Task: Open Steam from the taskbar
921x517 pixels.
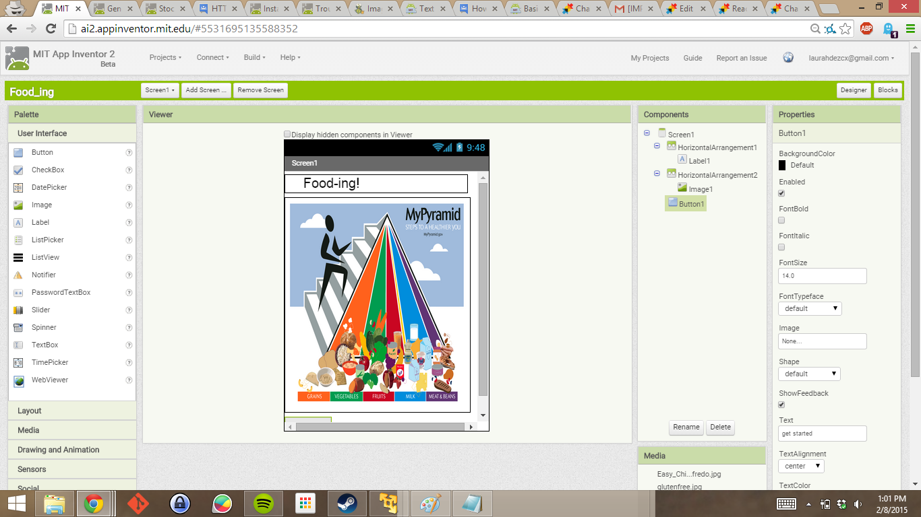Action: point(347,504)
